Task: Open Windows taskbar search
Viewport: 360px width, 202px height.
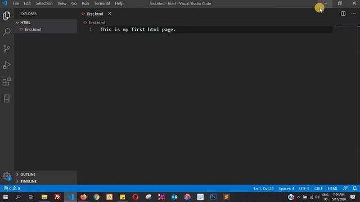Action: (19, 197)
